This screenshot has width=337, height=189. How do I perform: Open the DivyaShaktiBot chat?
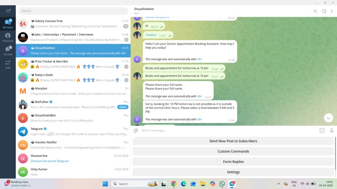point(73,118)
